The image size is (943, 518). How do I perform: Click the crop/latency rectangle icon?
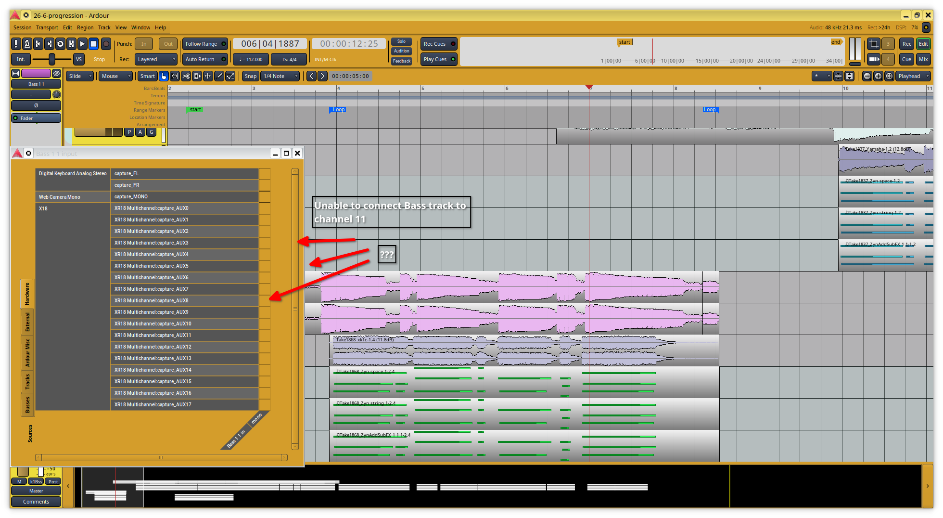pos(874,44)
